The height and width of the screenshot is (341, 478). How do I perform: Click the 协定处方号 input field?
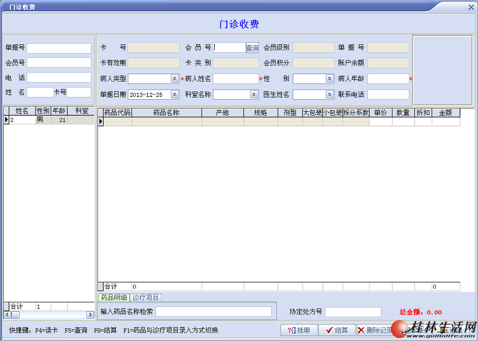point(353,312)
